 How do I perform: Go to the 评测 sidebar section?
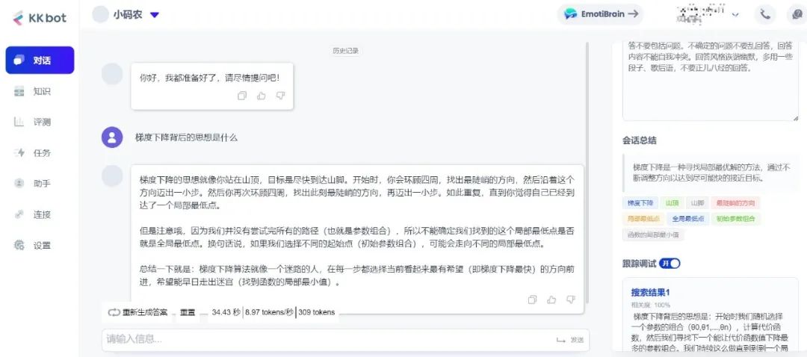[x=40, y=122]
